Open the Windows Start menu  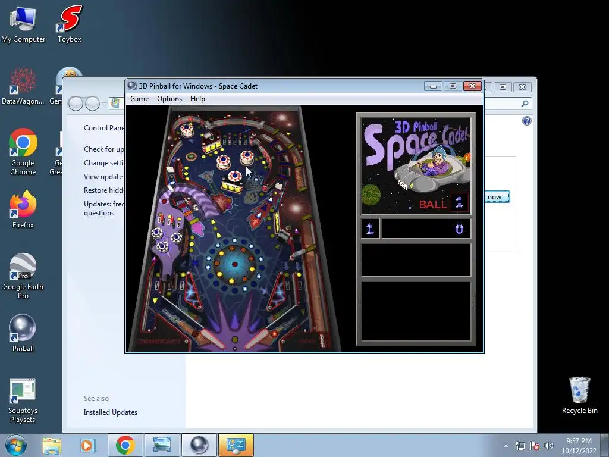point(16,445)
